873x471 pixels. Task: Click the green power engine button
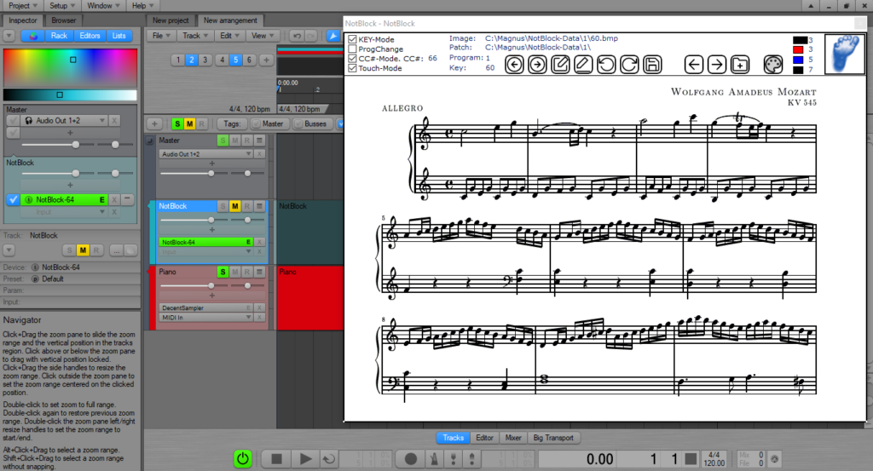click(243, 459)
